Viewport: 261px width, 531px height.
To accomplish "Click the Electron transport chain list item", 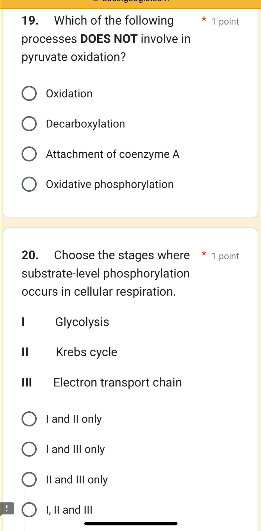I will [x=117, y=382].
